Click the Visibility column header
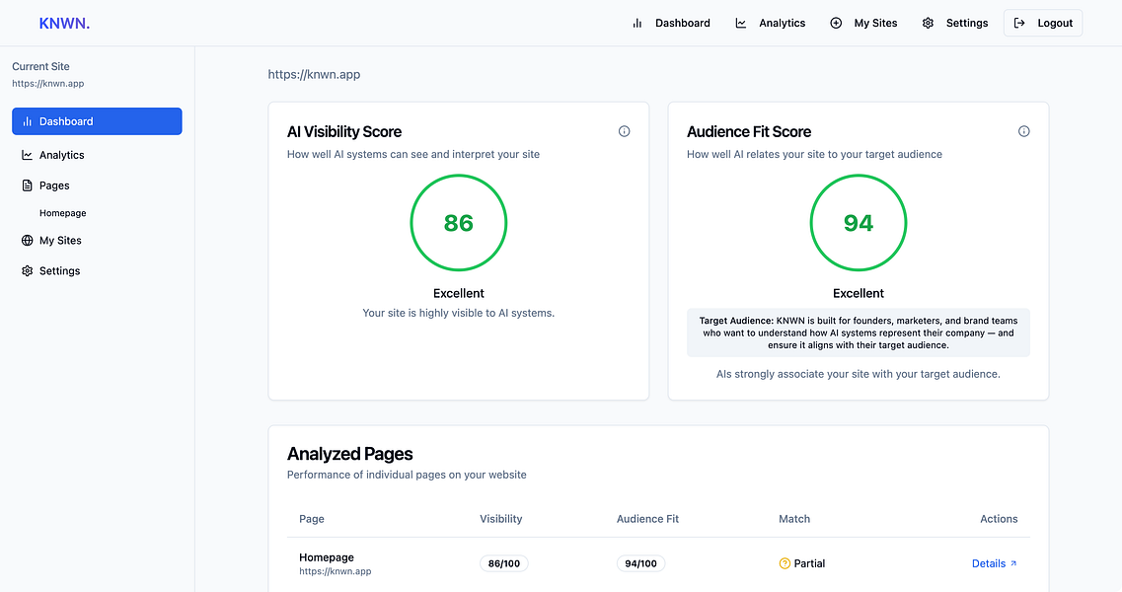 [501, 519]
